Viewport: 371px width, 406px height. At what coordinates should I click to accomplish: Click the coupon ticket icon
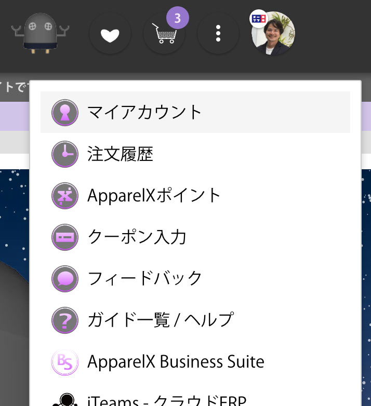[65, 237]
